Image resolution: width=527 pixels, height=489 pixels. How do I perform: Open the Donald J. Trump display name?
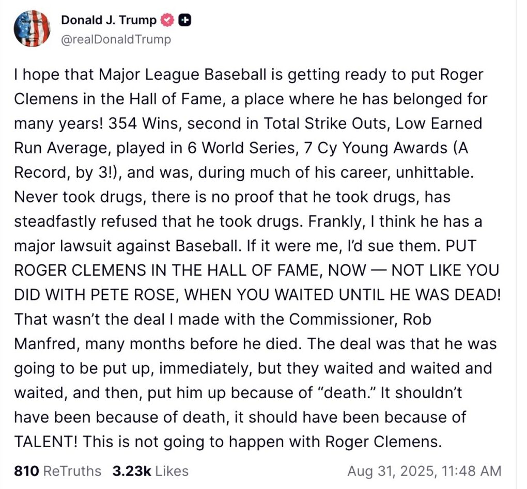(x=109, y=20)
